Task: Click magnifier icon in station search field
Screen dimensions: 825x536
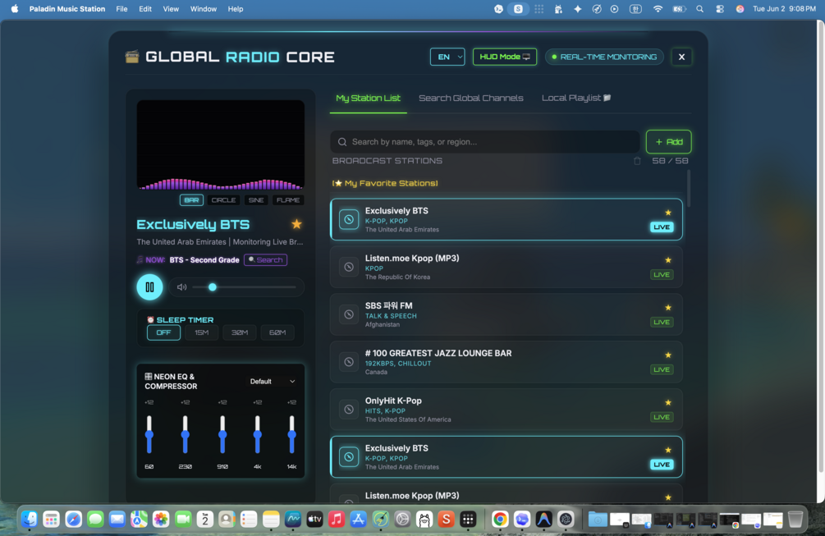Action: coord(342,142)
